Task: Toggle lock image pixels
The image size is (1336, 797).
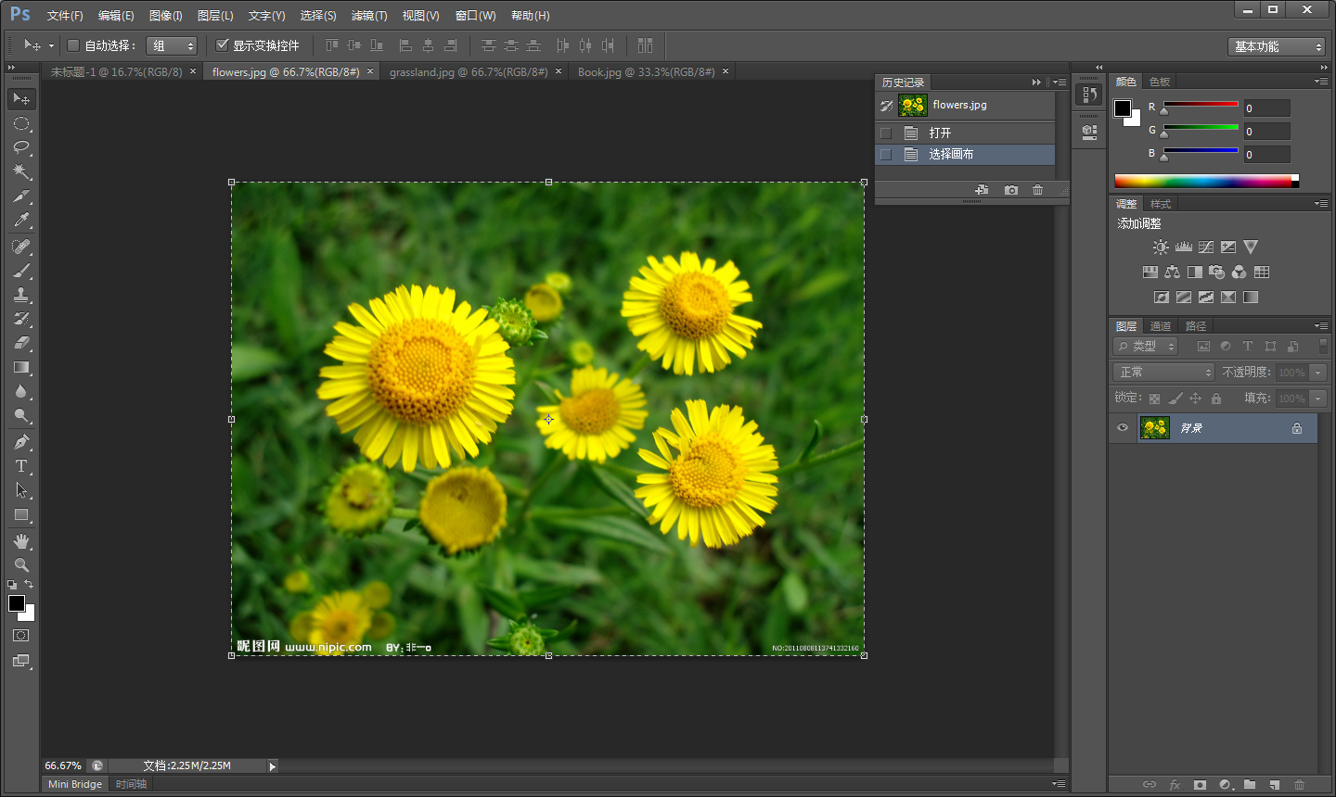Action: click(1175, 398)
